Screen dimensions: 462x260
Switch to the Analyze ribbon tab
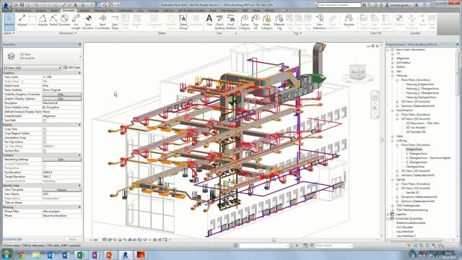(x=84, y=10)
